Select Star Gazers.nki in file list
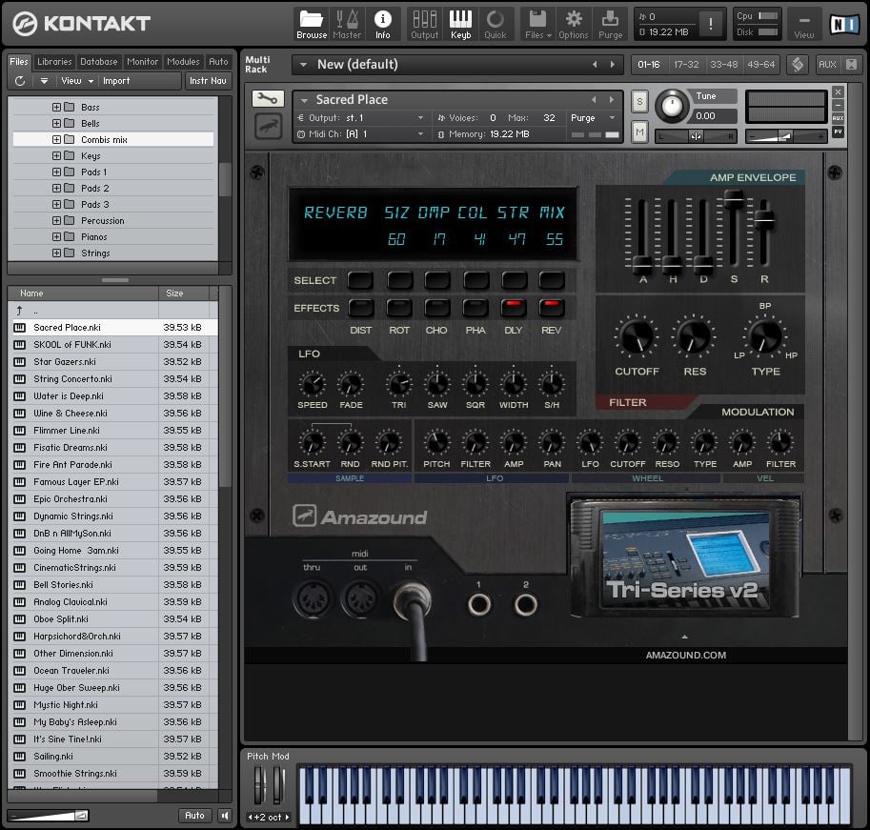The height and width of the screenshot is (830, 870). (x=65, y=362)
